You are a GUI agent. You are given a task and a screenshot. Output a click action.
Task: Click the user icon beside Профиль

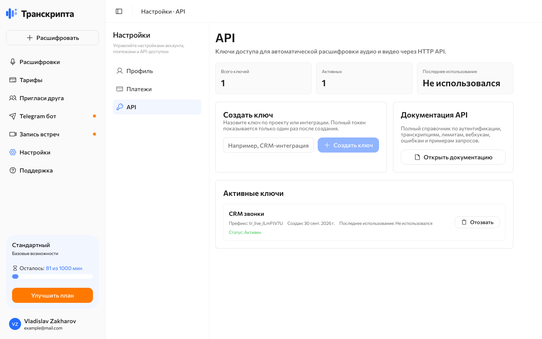(x=120, y=71)
